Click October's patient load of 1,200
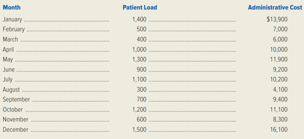Screen dimensions: 304x139 (139, 110)
